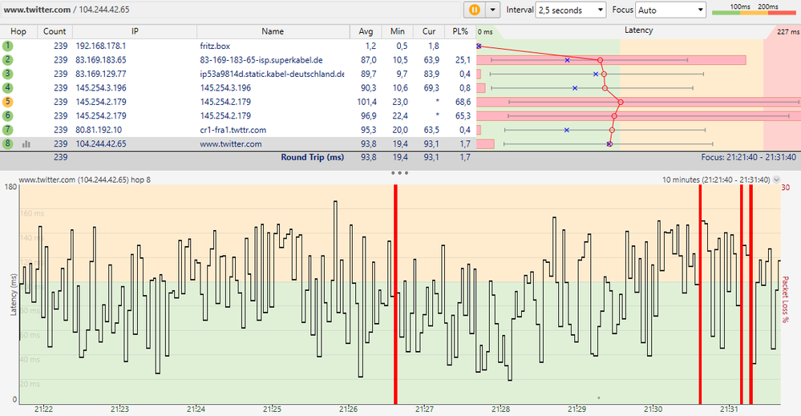Click the Latency graph column header
The height and width of the screenshot is (416, 801).
tap(638, 30)
